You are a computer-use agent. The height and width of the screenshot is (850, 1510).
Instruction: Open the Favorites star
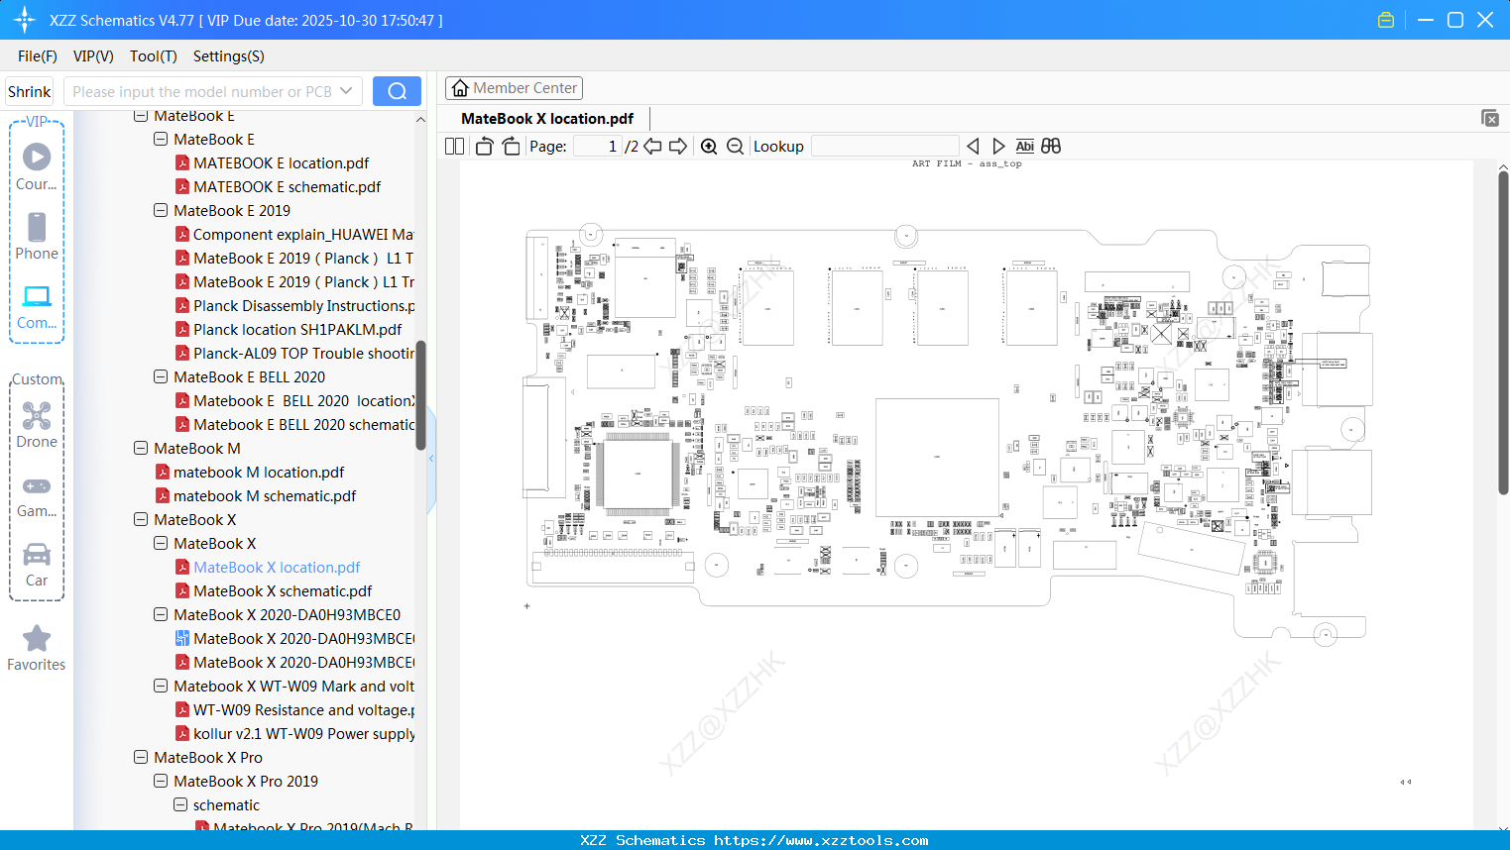37,648
